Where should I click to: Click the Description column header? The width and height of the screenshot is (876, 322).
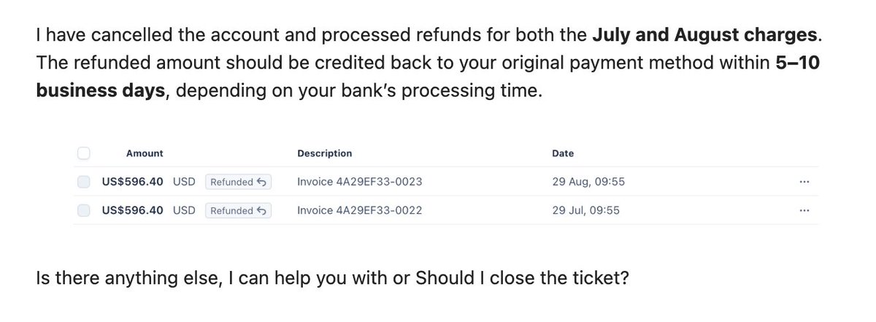click(x=325, y=153)
